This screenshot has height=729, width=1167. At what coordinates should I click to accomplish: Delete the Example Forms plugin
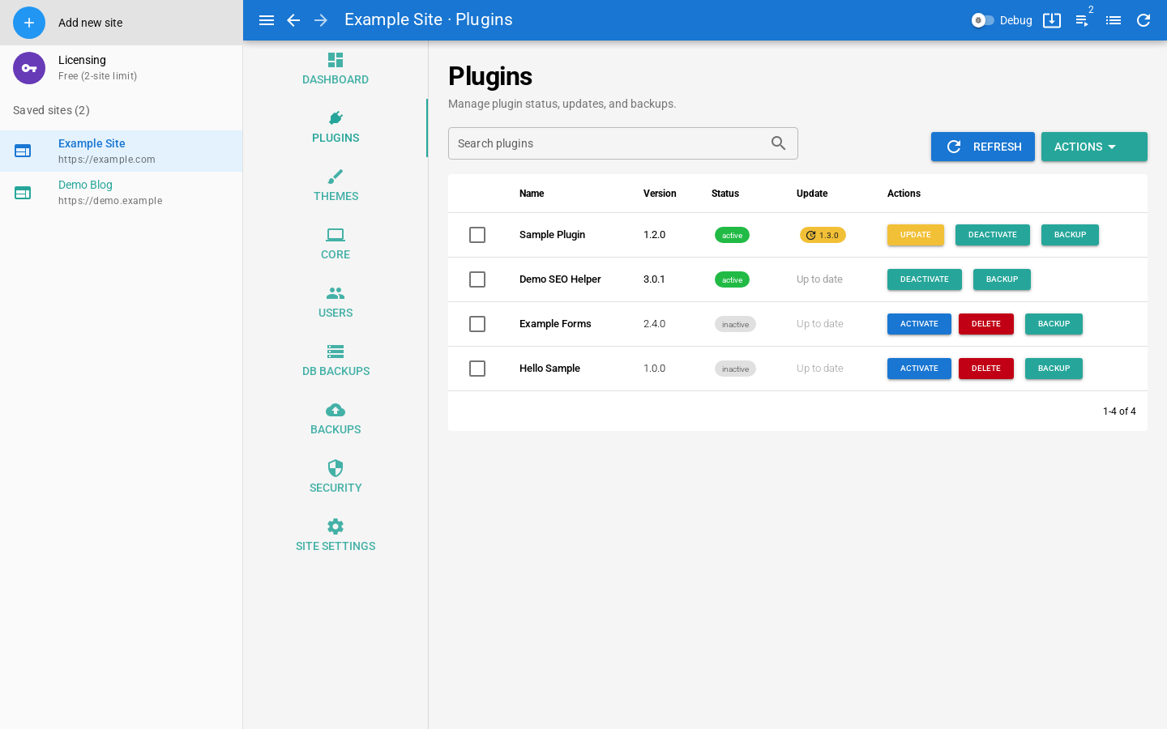(986, 324)
